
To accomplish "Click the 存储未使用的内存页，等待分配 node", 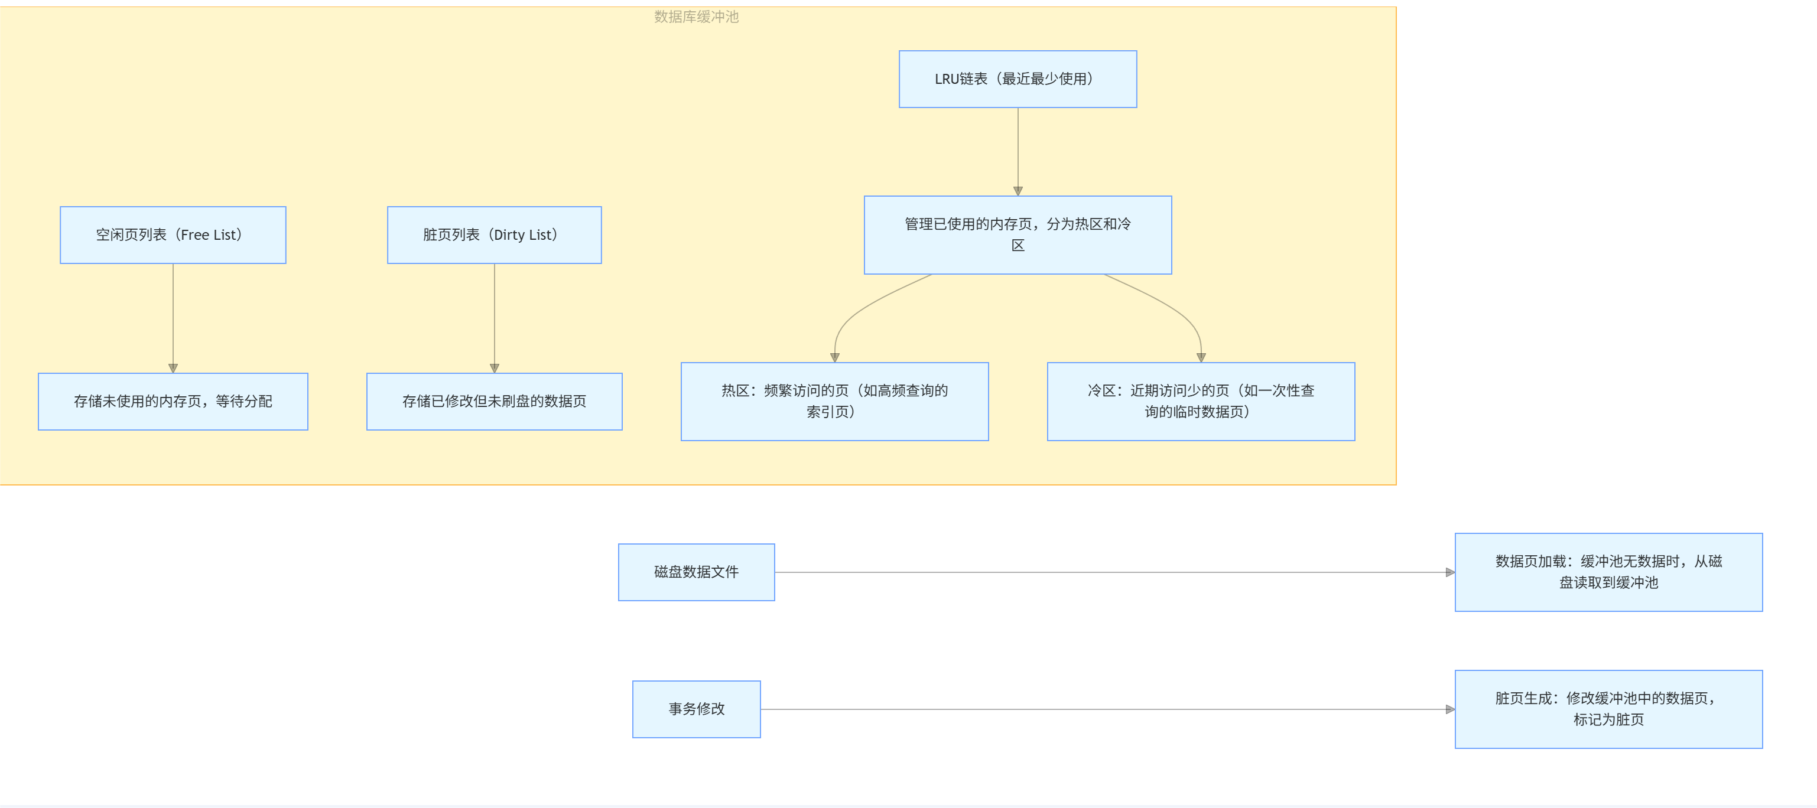I will tap(173, 401).
